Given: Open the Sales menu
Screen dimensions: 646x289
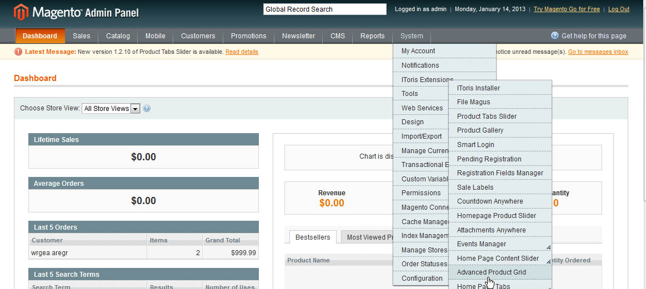Looking at the screenshot, I should click(82, 36).
